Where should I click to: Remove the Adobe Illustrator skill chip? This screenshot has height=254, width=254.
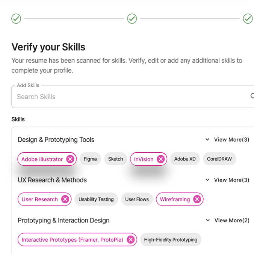[70, 159]
